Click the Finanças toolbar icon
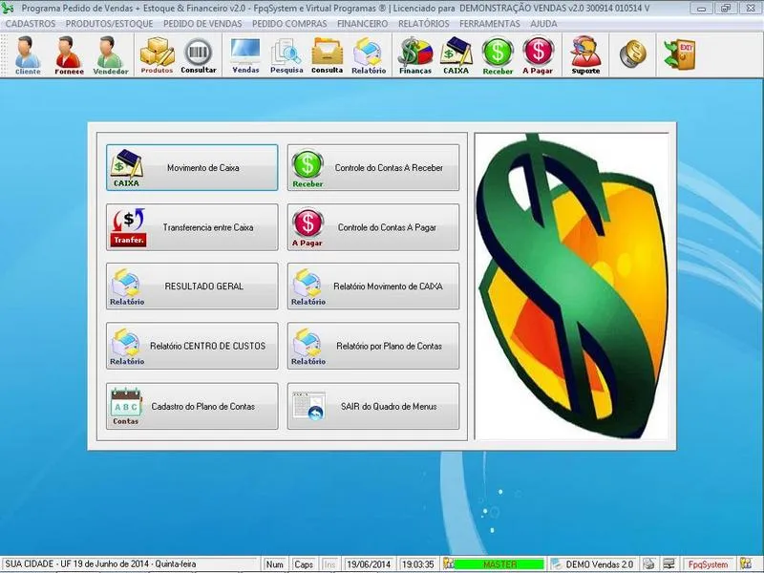The width and height of the screenshot is (764, 573). 415,55
